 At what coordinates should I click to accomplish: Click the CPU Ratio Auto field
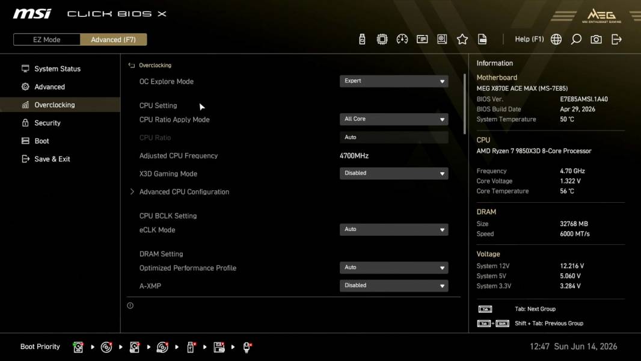coord(394,137)
